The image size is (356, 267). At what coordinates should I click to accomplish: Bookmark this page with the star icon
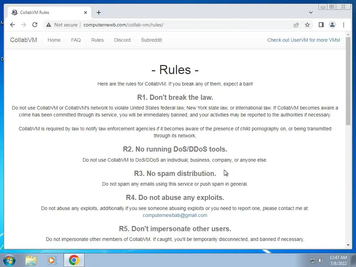point(307,25)
